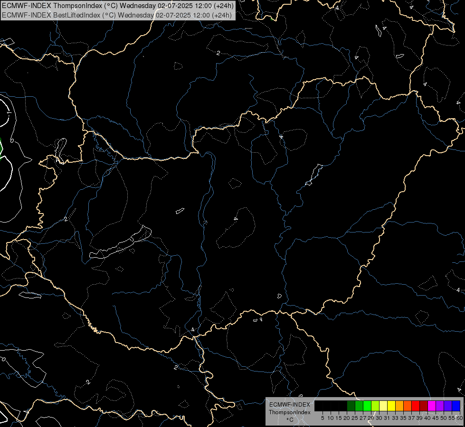Click the legend tick label 60
The height and width of the screenshot is (427, 465).
pos(460,418)
